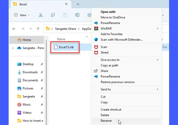The width and height of the screenshot is (178, 125).
Task: Click the New plus circle icon
Action: (16, 15)
